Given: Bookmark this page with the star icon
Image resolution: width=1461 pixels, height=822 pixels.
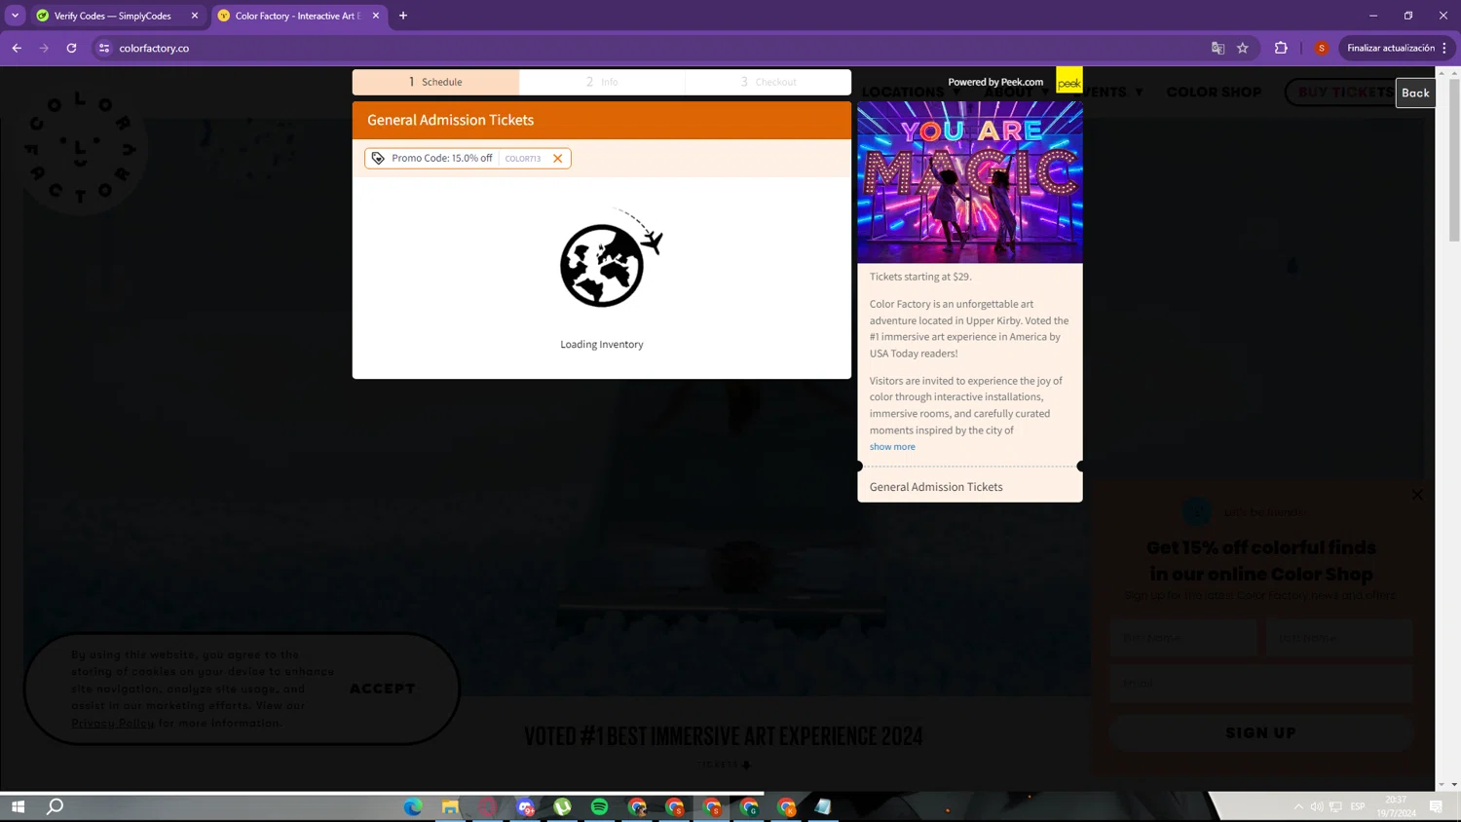Looking at the screenshot, I should point(1243,48).
